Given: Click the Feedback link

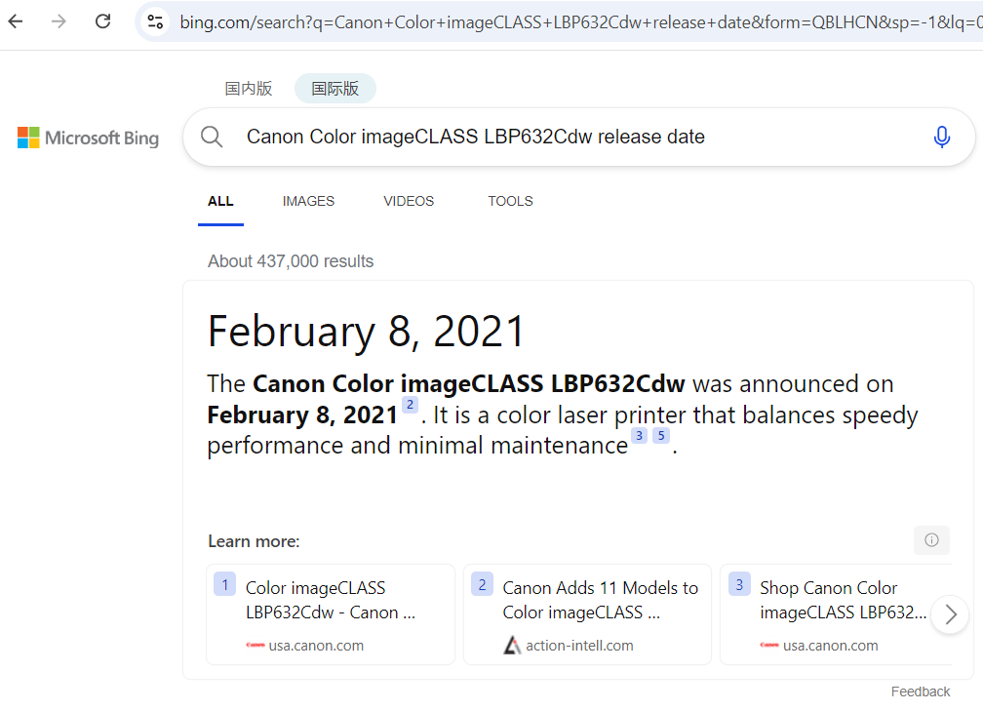Looking at the screenshot, I should [x=920, y=691].
